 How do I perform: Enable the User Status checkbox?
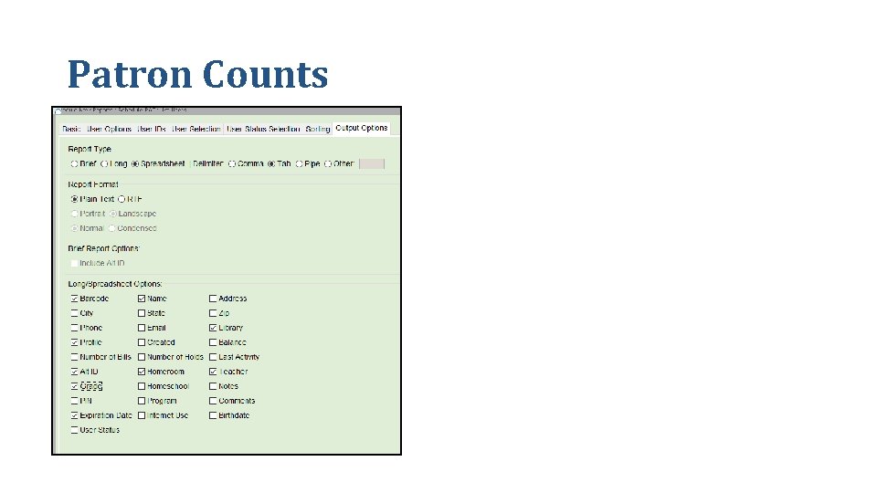74,430
